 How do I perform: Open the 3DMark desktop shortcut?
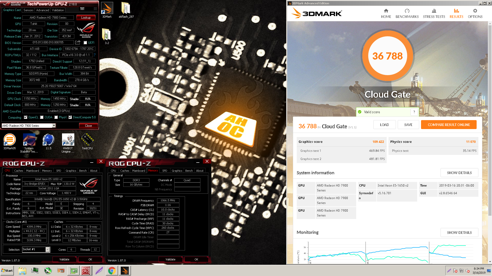coord(107,10)
